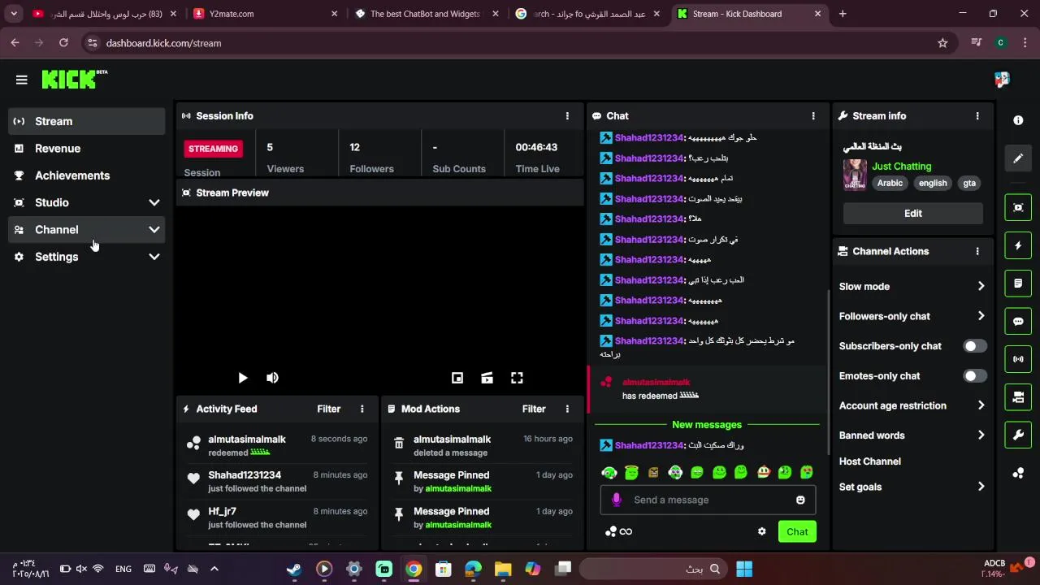This screenshot has height=585, width=1040.
Task: Click the purple microphone icon in chat input
Action: tap(616, 500)
